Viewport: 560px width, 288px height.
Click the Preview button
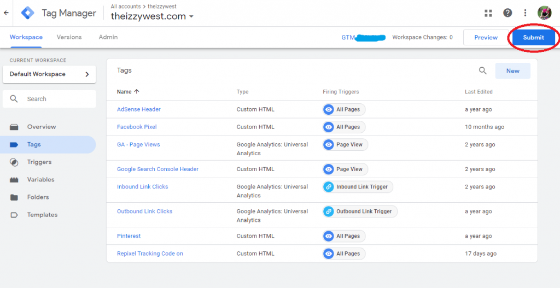(486, 38)
